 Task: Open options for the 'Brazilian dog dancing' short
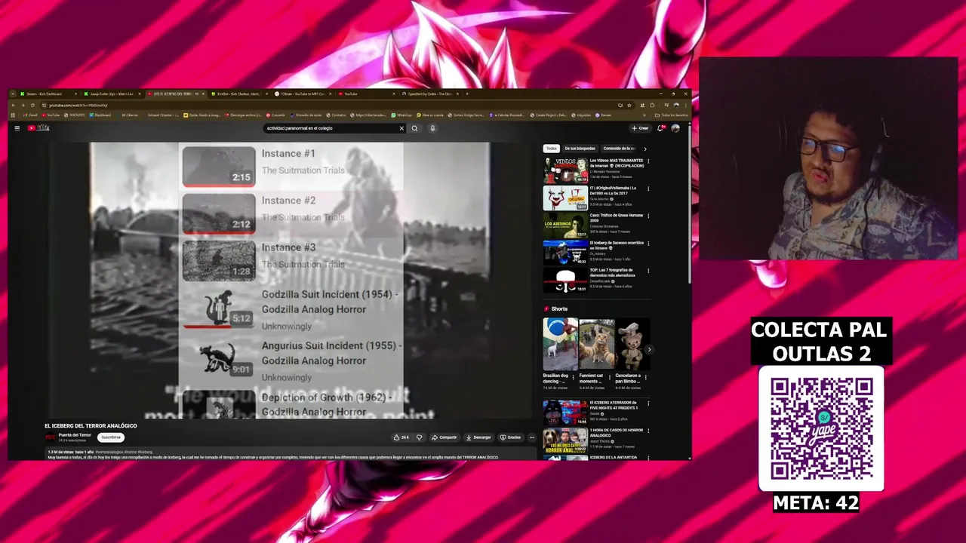tap(574, 376)
